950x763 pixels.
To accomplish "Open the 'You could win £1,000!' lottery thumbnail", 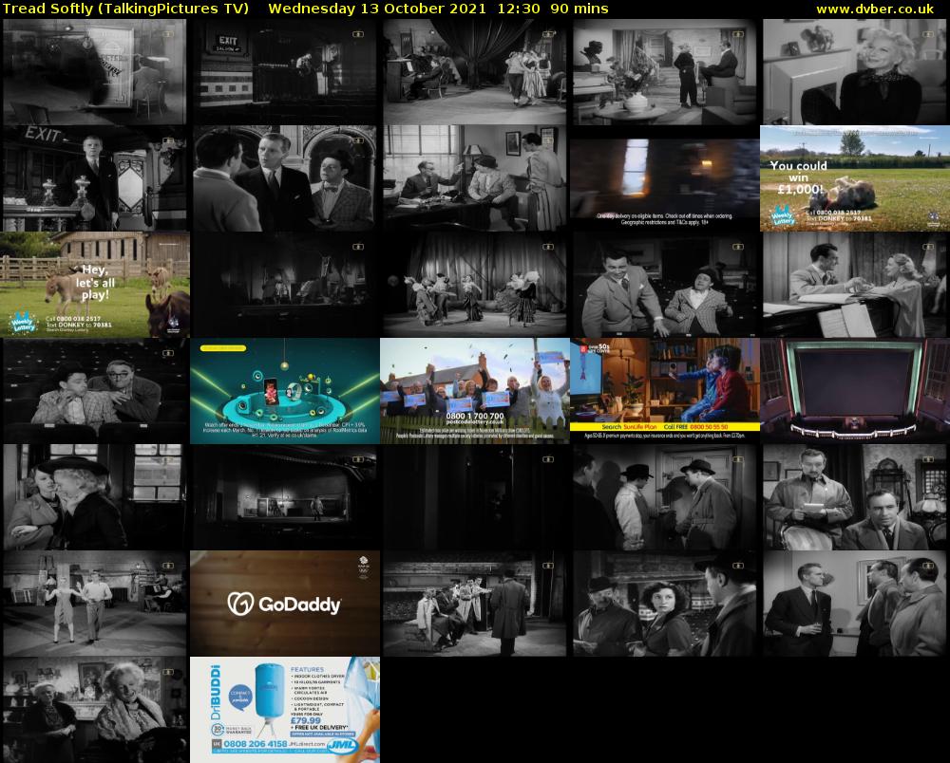I will 855,178.
